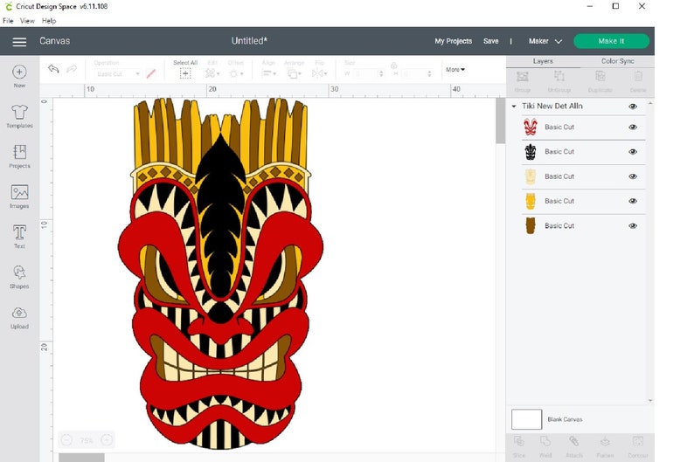Click the Untitled* project title

coord(249,41)
